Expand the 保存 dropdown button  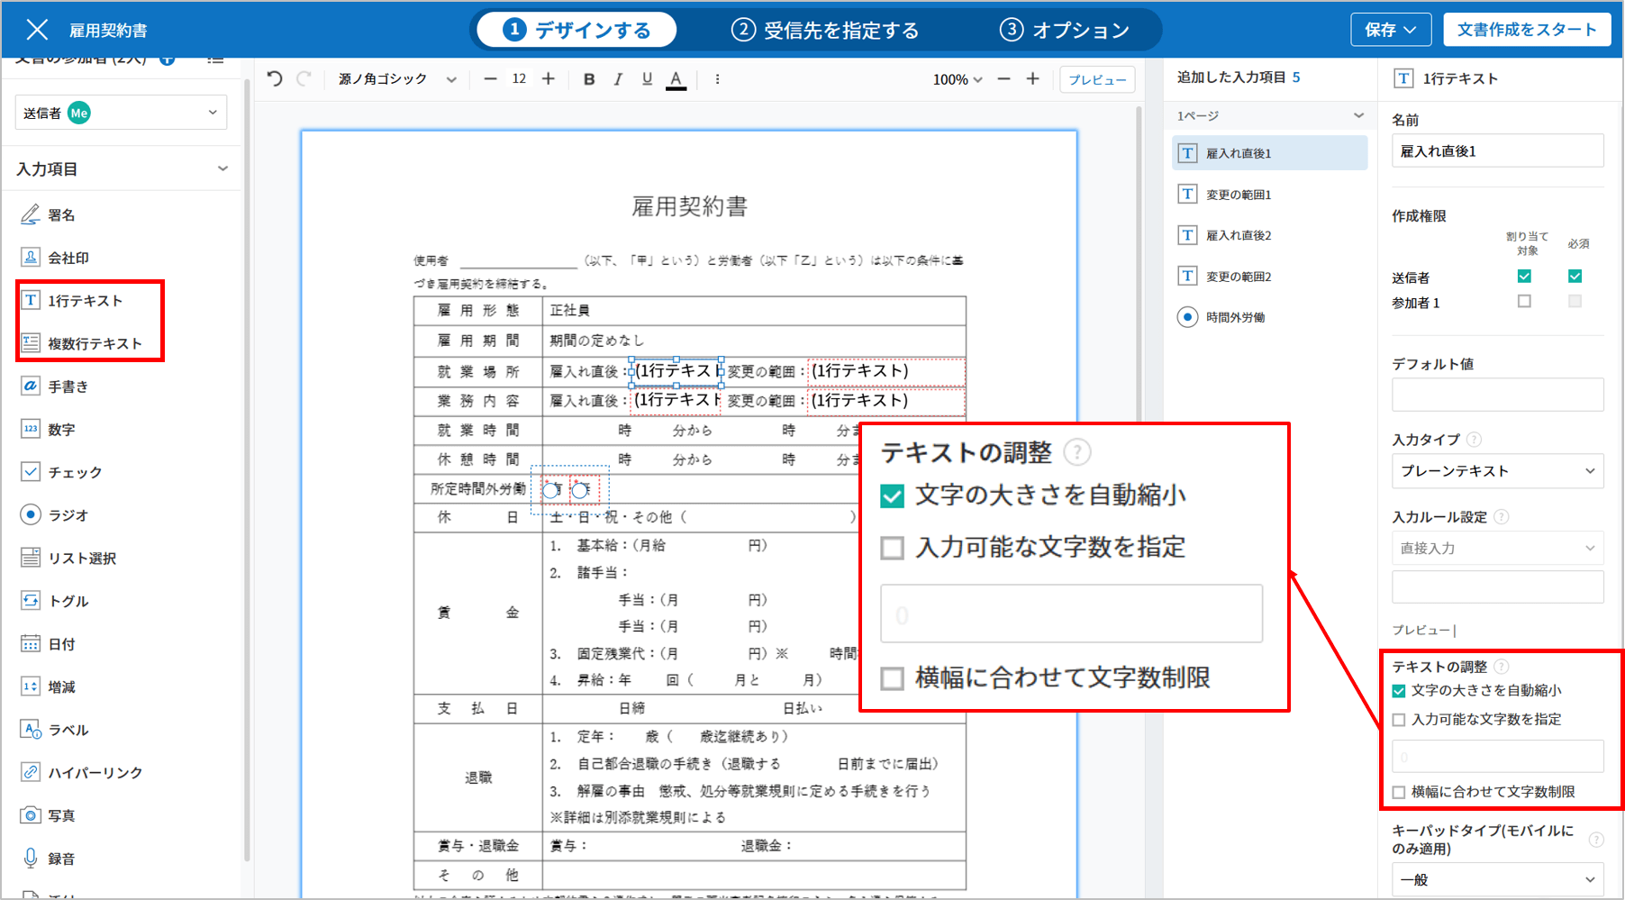point(1390,30)
